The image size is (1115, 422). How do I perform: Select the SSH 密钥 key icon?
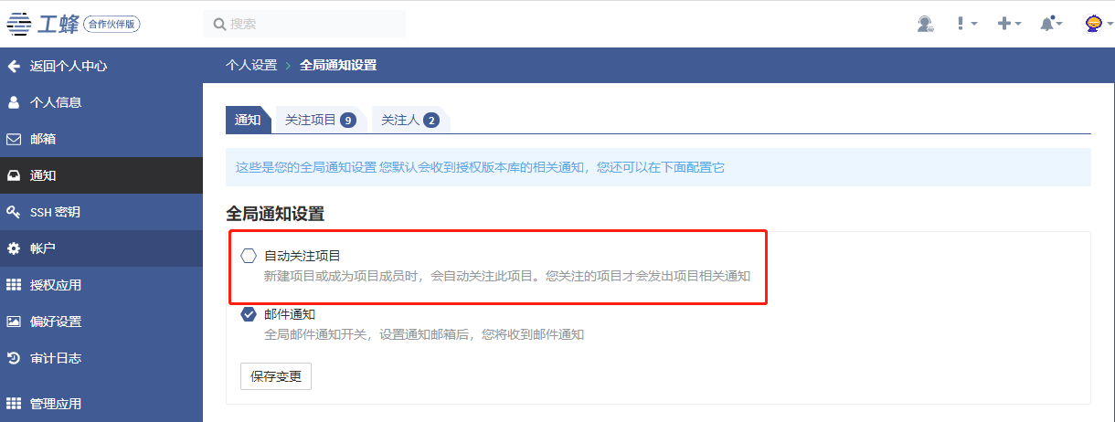tap(14, 212)
